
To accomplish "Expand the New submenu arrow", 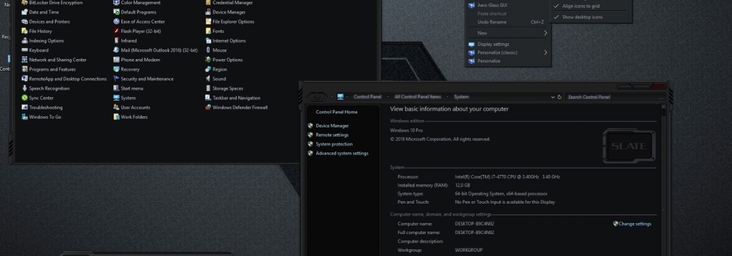I will click(545, 33).
